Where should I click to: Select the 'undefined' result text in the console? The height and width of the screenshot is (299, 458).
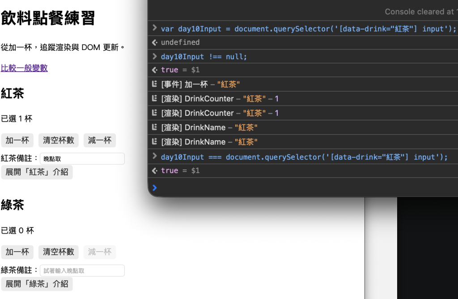pyautogui.click(x=180, y=42)
